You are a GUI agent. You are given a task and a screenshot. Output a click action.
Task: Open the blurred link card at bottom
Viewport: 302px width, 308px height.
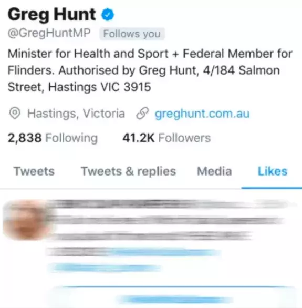[175, 297]
